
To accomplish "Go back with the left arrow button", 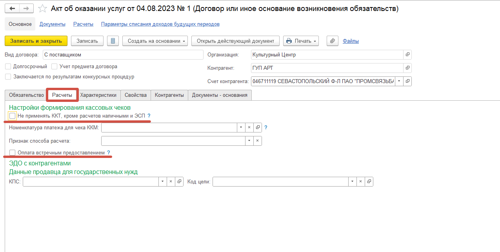I will (12, 8).
